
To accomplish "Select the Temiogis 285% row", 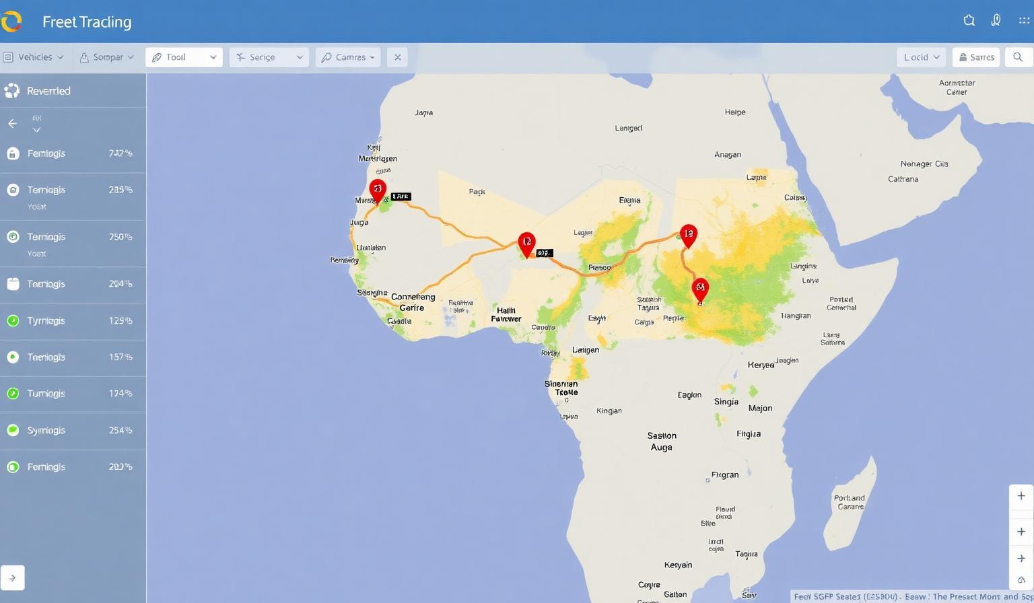I will click(73, 196).
